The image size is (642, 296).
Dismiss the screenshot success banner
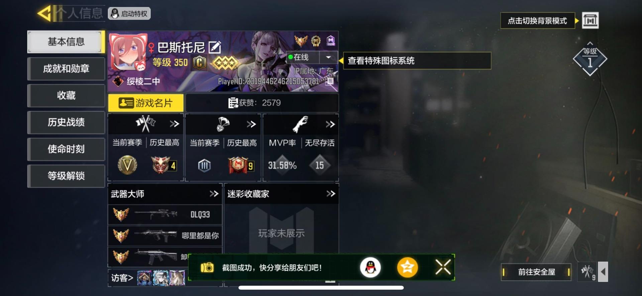pyautogui.click(x=443, y=267)
